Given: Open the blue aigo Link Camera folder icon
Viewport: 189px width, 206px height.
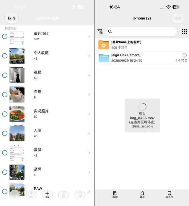Looking at the screenshot, I should coord(104,58).
